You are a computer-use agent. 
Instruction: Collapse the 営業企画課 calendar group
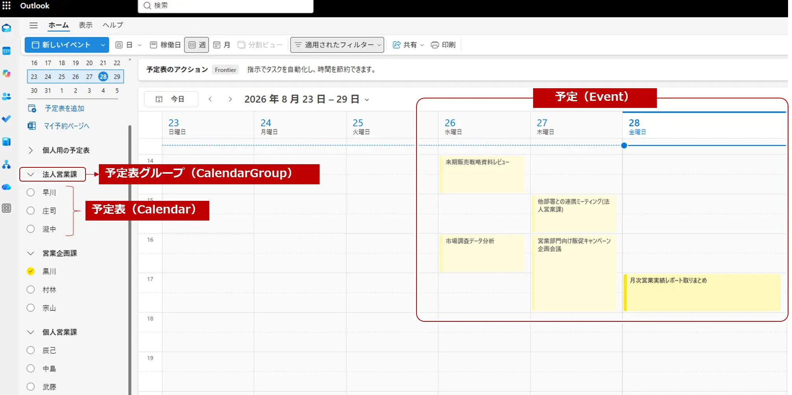[31, 253]
